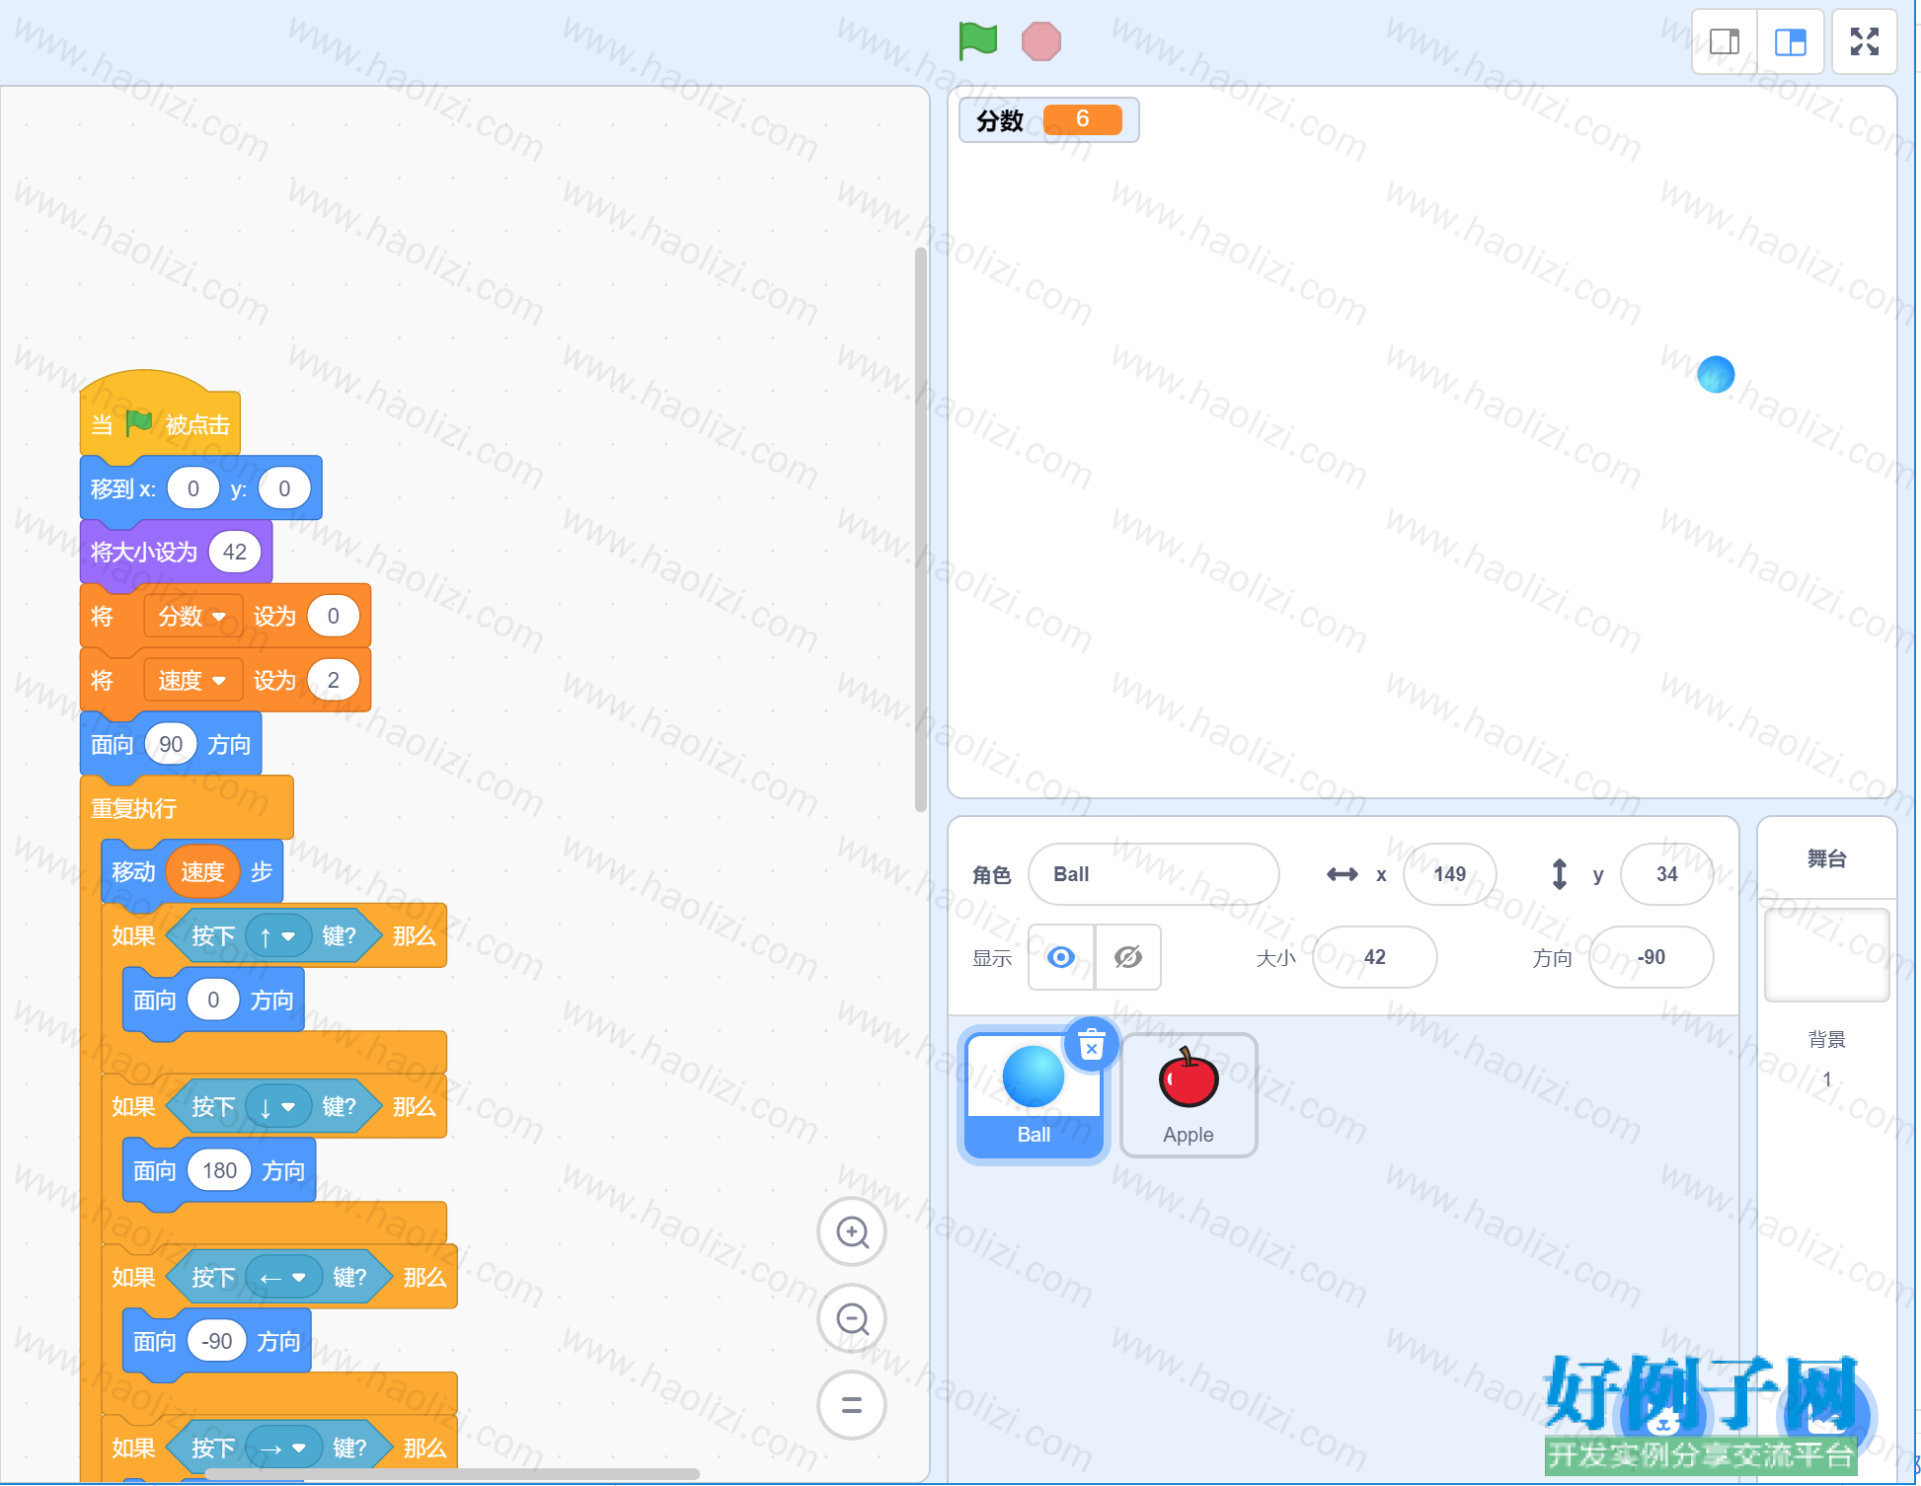Edit the sprite size field 42
The height and width of the screenshot is (1486, 1921).
[1374, 957]
